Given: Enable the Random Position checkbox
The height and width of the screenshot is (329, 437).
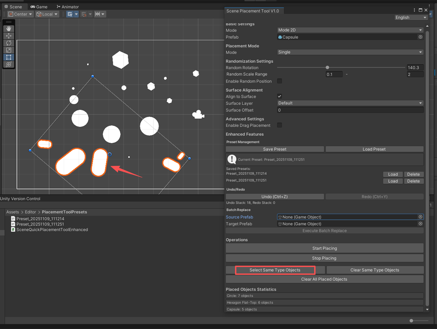Looking at the screenshot, I should (280, 81).
